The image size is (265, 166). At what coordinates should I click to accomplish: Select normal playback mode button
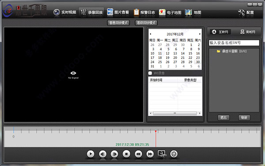(118, 23)
